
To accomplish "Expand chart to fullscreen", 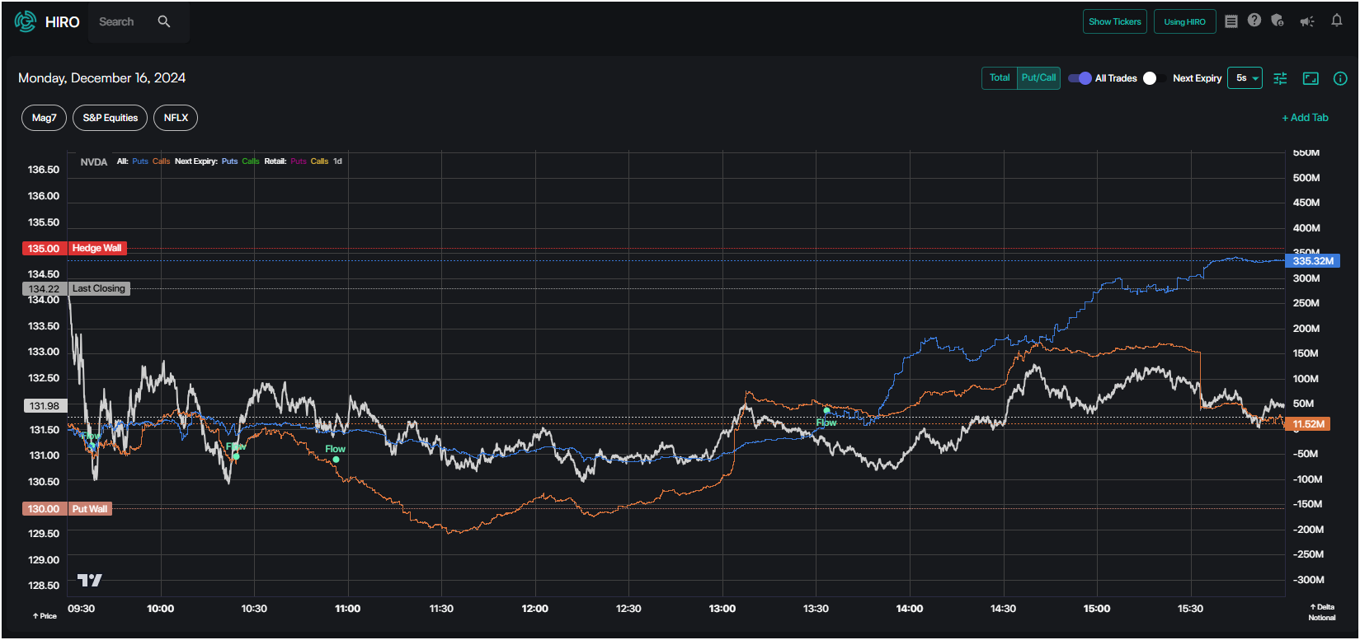I will click(1311, 78).
